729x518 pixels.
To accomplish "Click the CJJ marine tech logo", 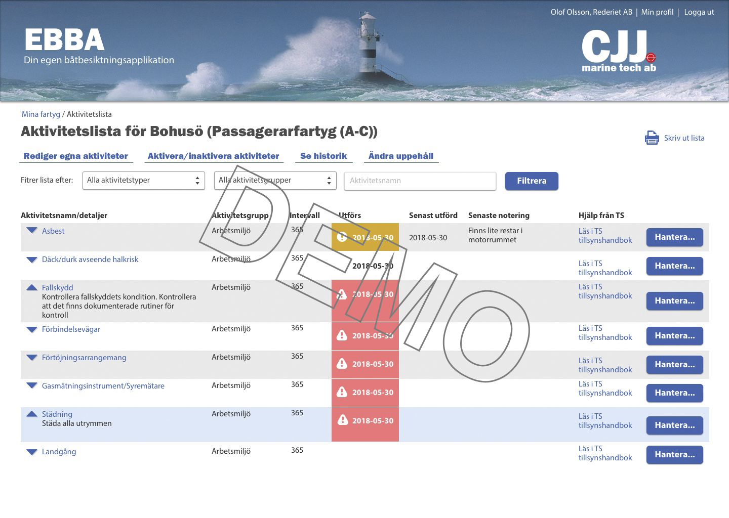I will (619, 51).
